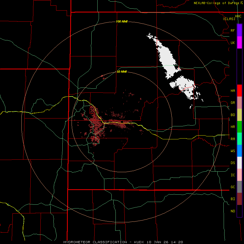Click the mint green RA legend swatch
The image size is (244, 244).
[x=239, y=139]
